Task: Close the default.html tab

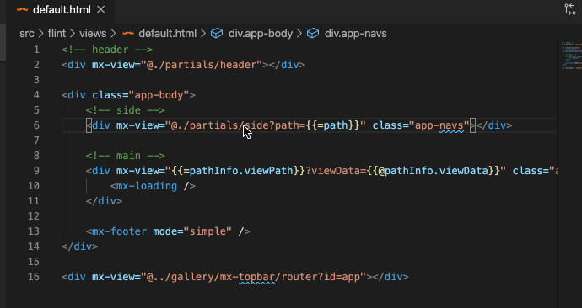Action: click(101, 10)
